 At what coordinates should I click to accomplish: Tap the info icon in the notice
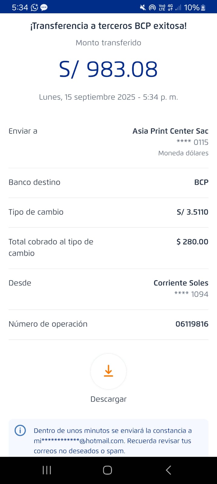click(x=20, y=430)
